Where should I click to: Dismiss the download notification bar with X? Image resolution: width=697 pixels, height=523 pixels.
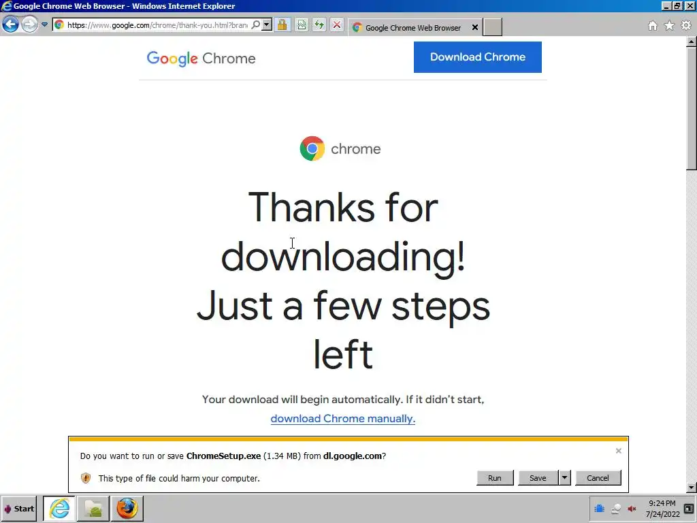tap(618, 451)
